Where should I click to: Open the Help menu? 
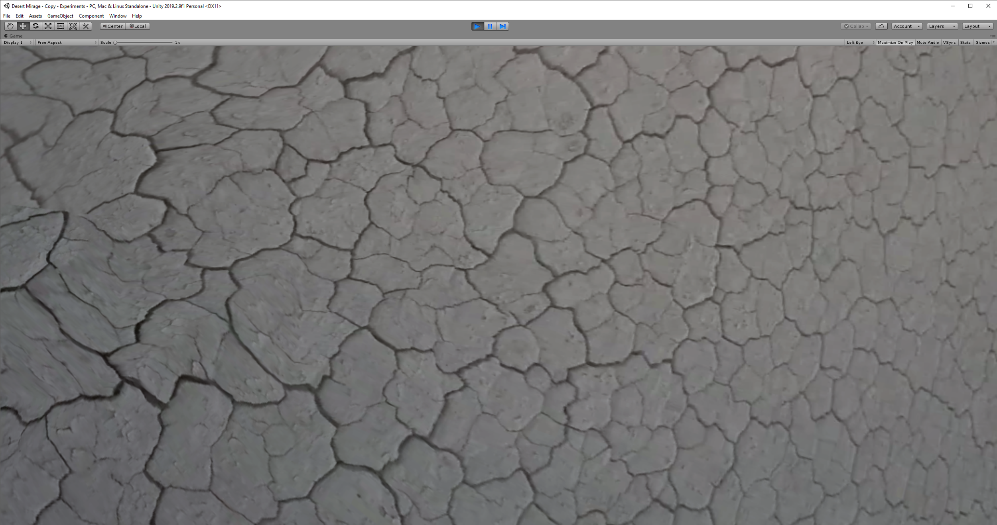coord(137,16)
